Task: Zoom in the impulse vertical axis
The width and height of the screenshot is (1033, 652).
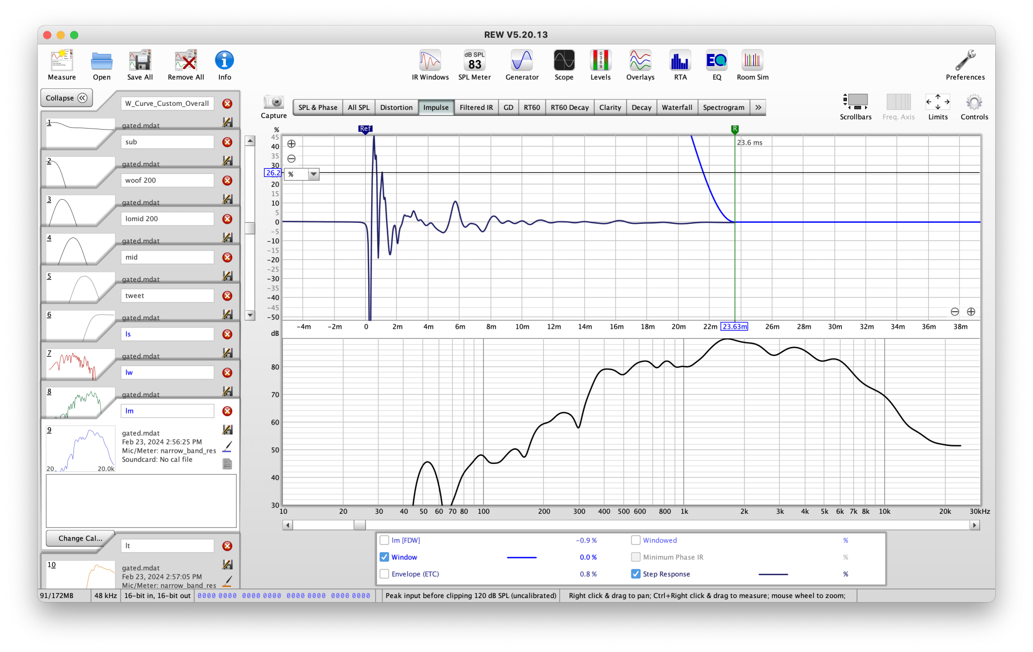Action: tap(292, 144)
